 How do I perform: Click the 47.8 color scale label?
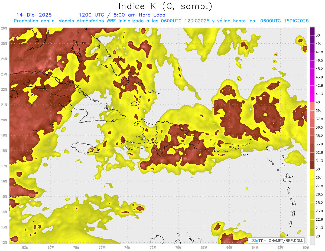point(319,52)
